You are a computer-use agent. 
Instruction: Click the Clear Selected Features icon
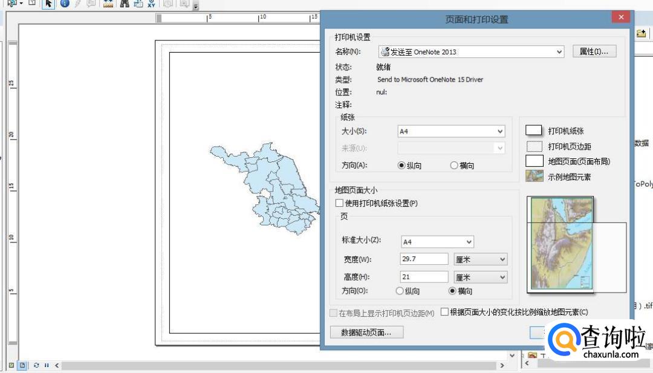[x=33, y=3]
